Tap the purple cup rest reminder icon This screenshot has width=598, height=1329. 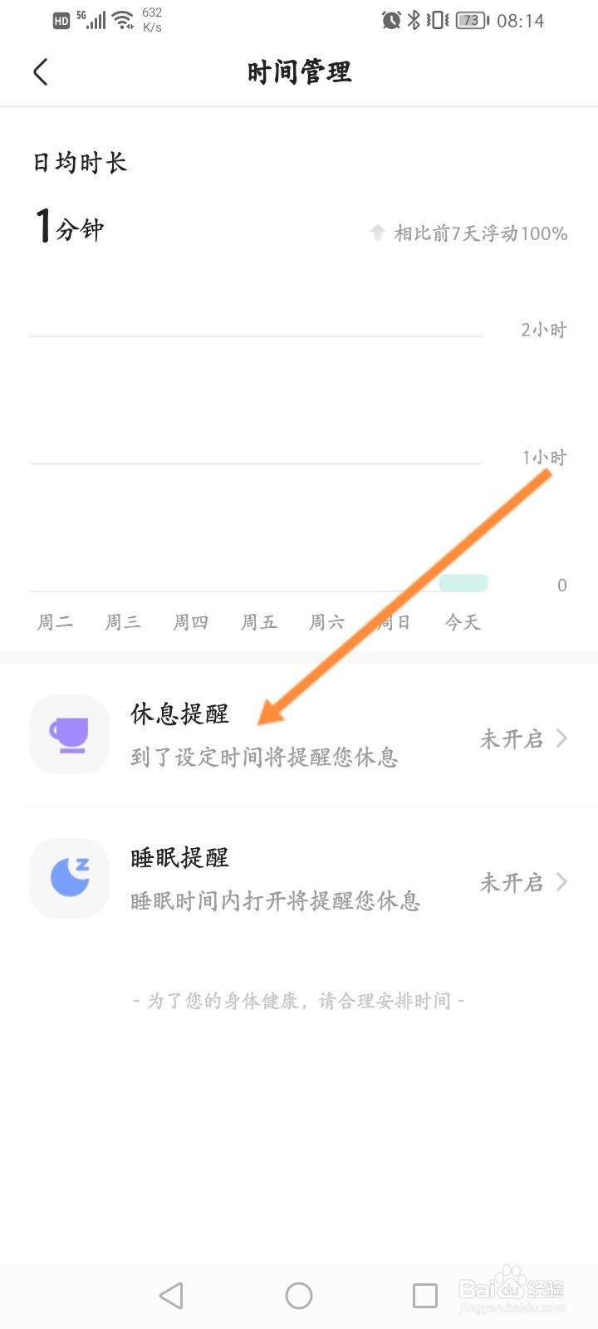(69, 735)
